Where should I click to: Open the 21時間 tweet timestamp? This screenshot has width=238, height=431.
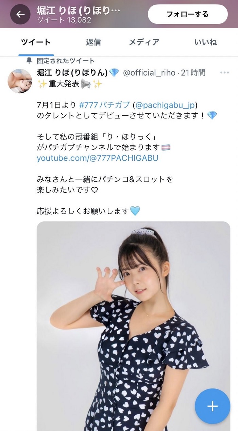click(193, 73)
